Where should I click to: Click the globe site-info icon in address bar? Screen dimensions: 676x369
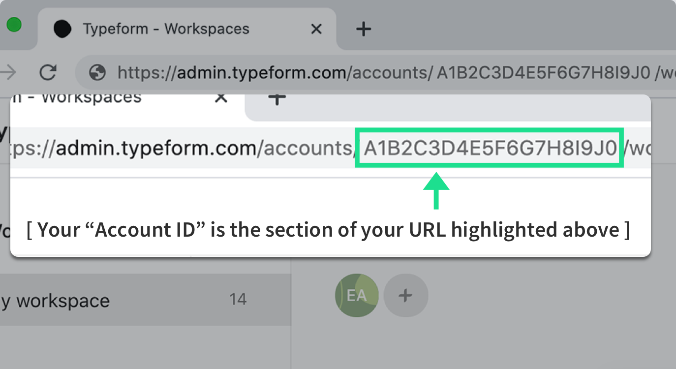(x=97, y=73)
